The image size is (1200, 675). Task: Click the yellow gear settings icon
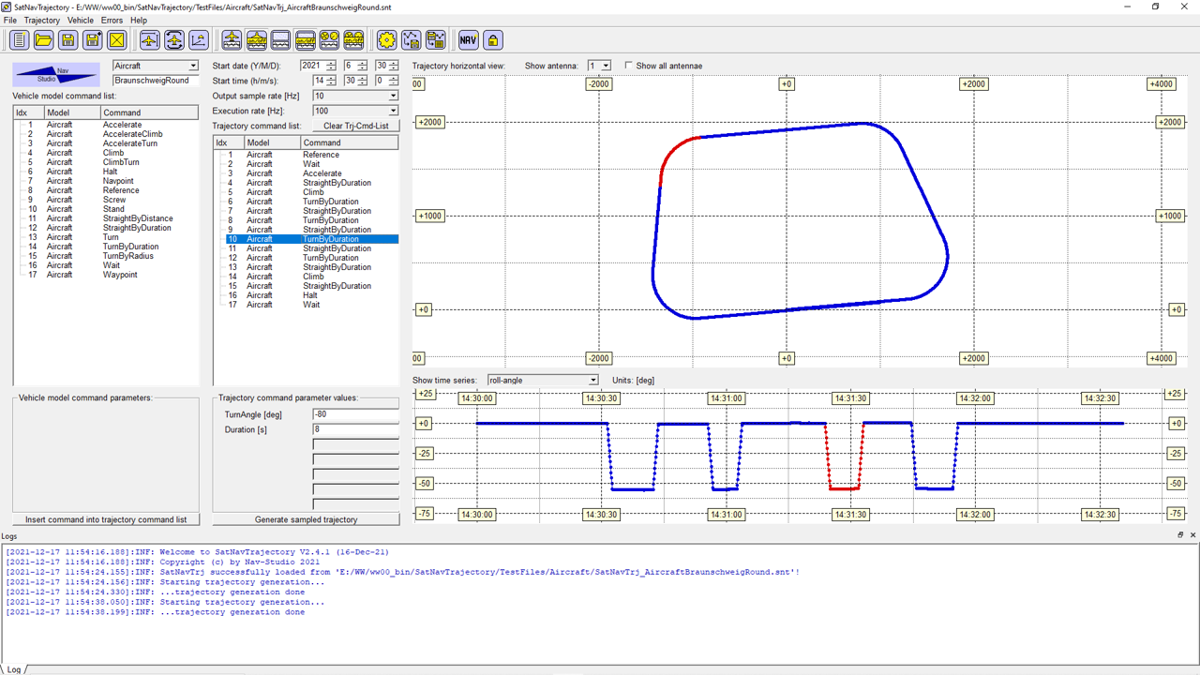386,39
